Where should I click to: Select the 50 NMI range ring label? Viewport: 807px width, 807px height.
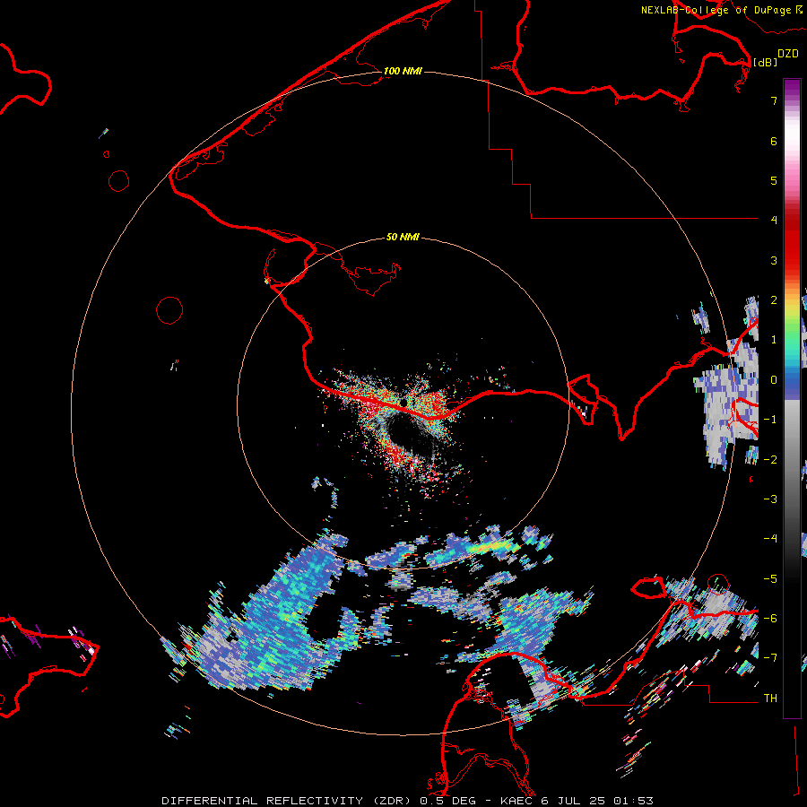tap(403, 237)
